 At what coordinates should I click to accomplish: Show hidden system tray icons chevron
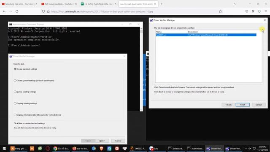click(x=246, y=148)
